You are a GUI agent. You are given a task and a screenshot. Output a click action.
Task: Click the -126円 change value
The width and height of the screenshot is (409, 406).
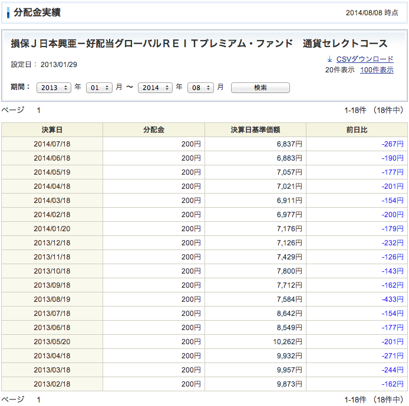click(392, 257)
